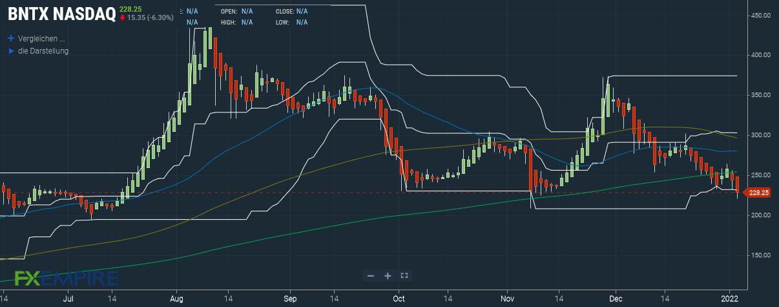Click the 15.35 (-6.30%) change value

[x=151, y=17]
